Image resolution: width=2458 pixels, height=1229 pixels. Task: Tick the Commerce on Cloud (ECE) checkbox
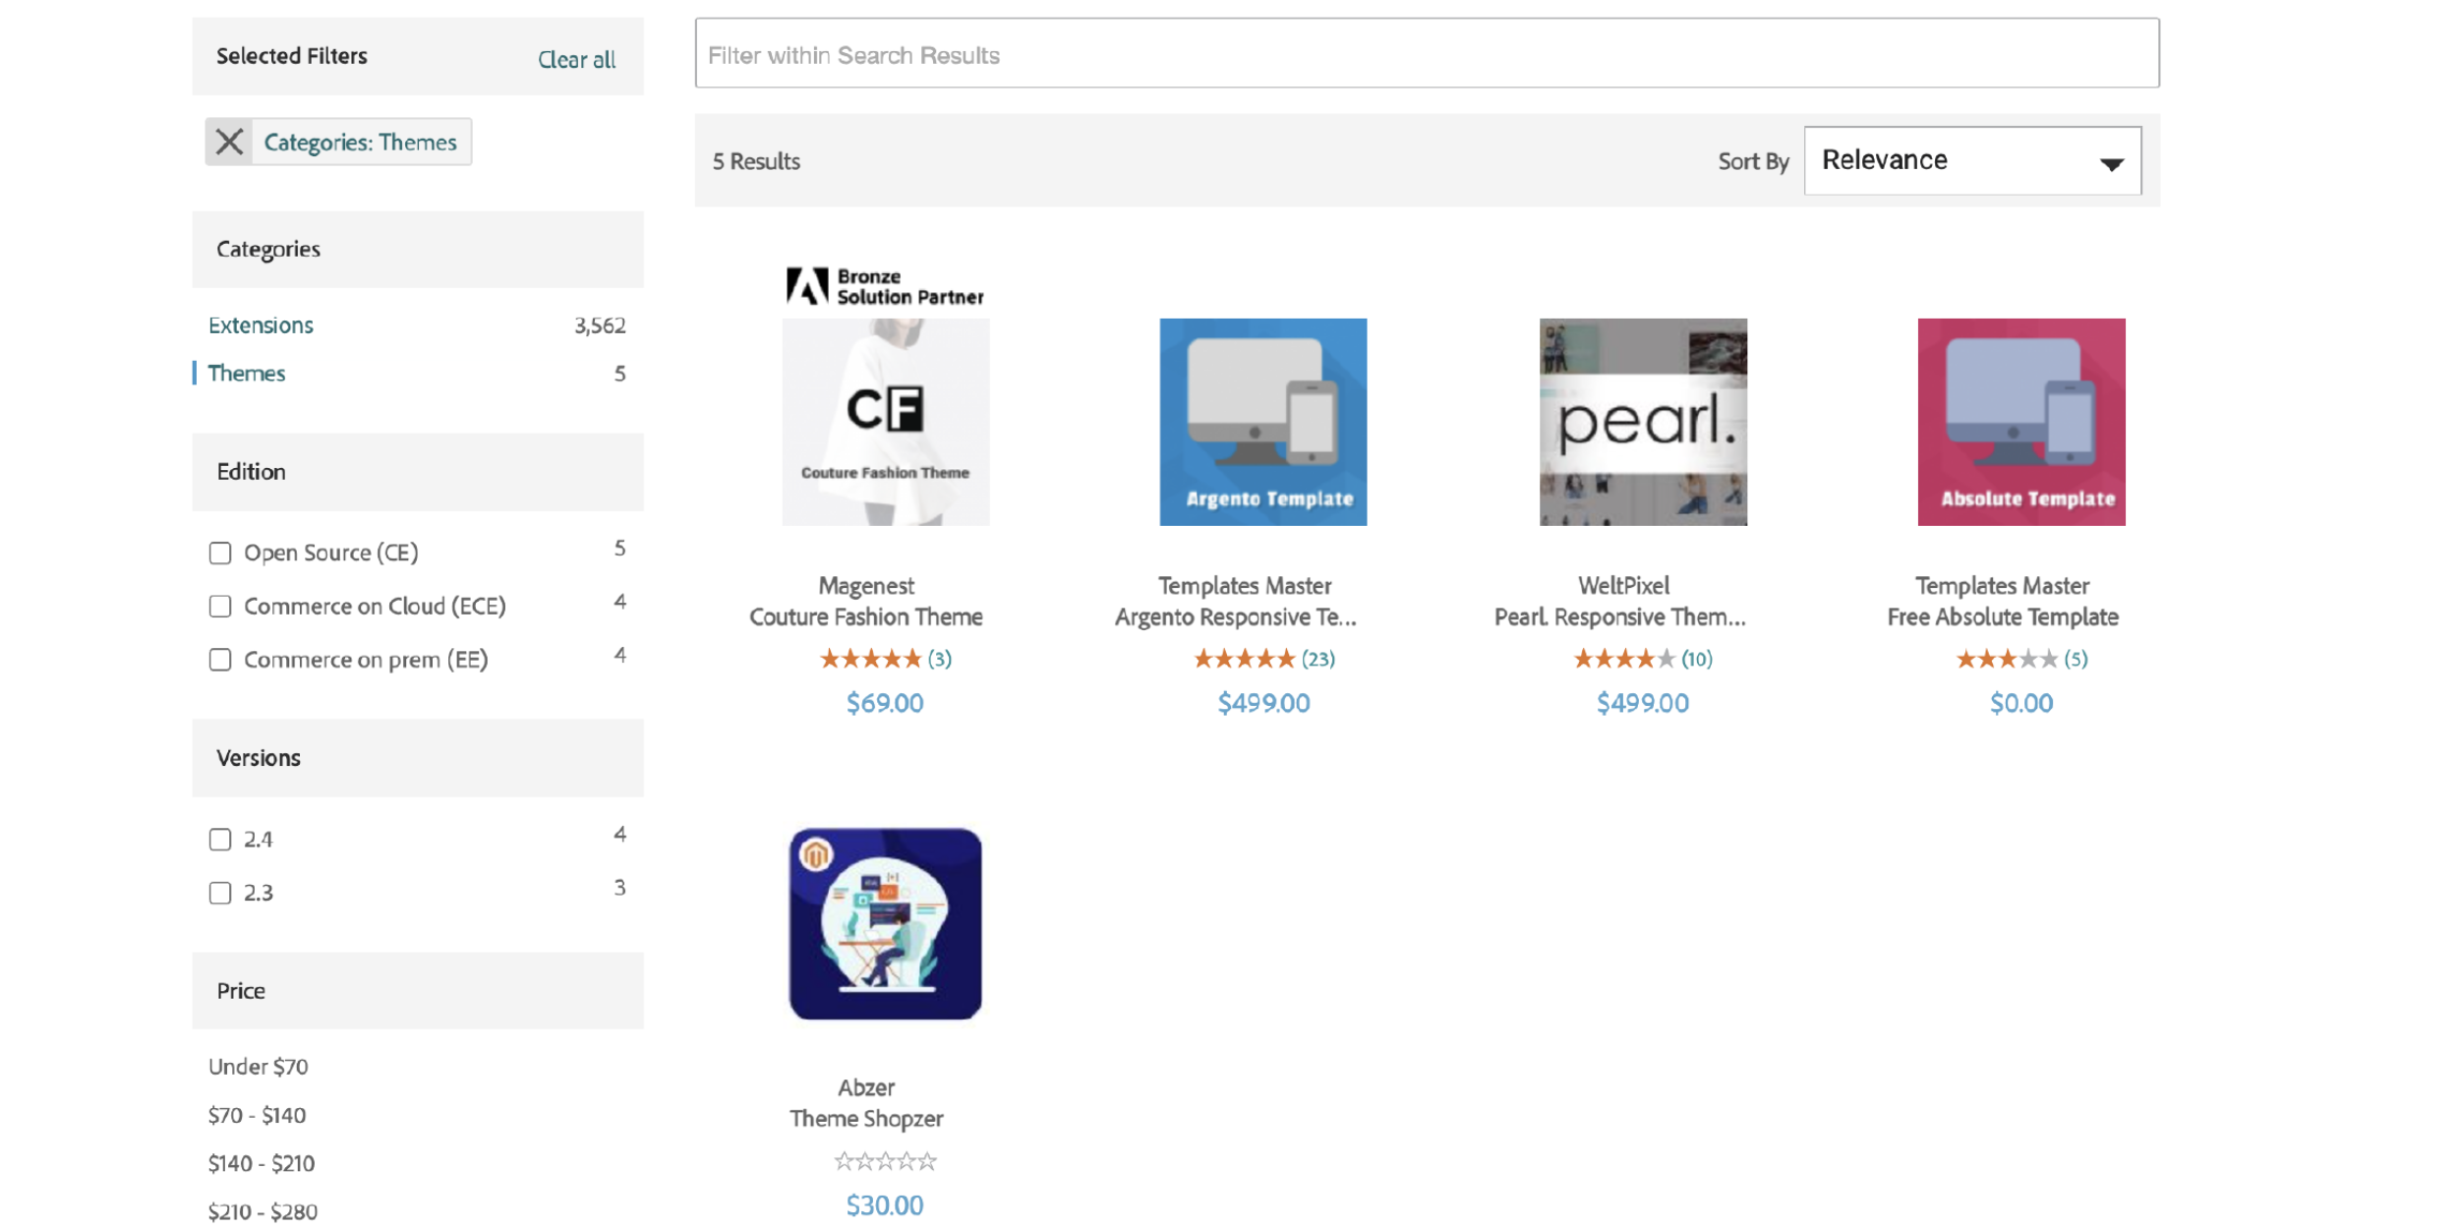220,606
